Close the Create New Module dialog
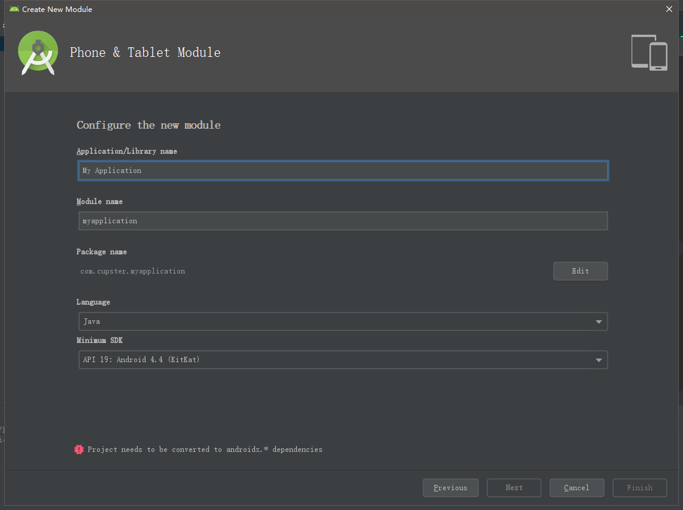 pos(669,9)
